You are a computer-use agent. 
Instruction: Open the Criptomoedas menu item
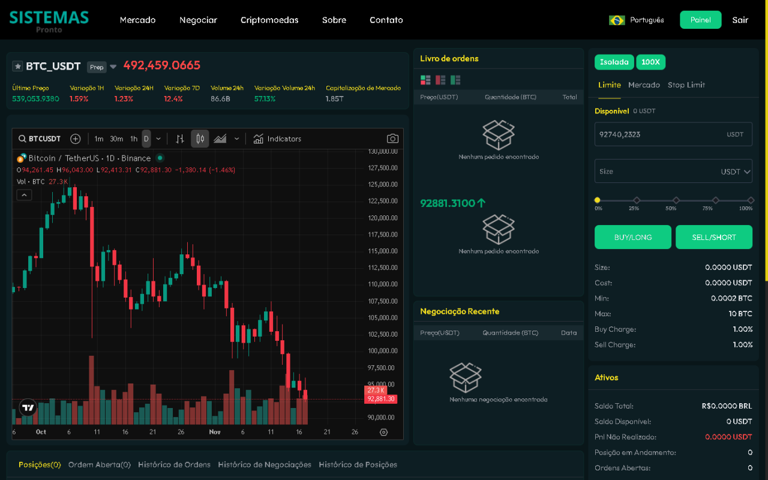pyautogui.click(x=269, y=20)
